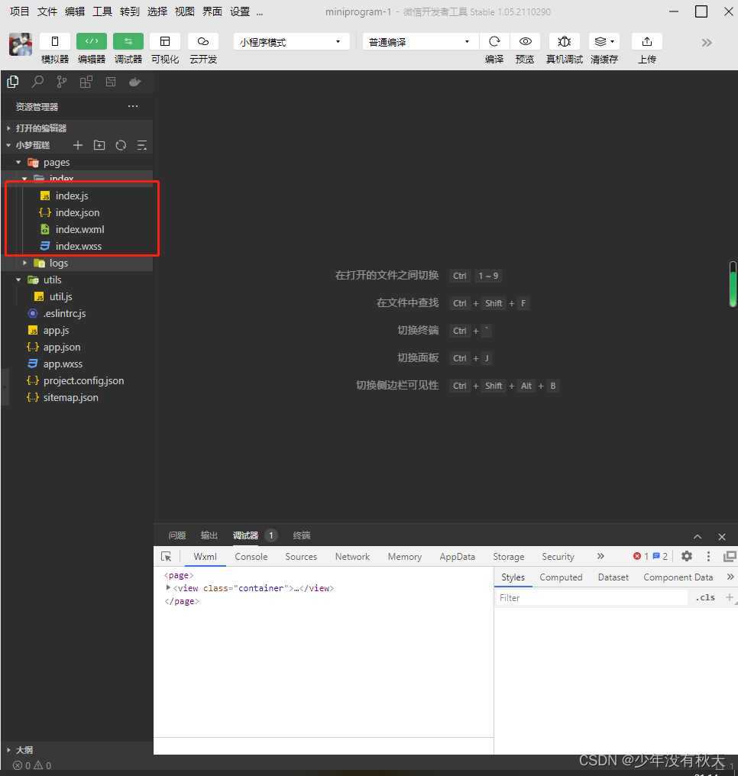Screen dimensions: 738x776
Task: Expand more toolbar items double chevron
Action: (707, 43)
